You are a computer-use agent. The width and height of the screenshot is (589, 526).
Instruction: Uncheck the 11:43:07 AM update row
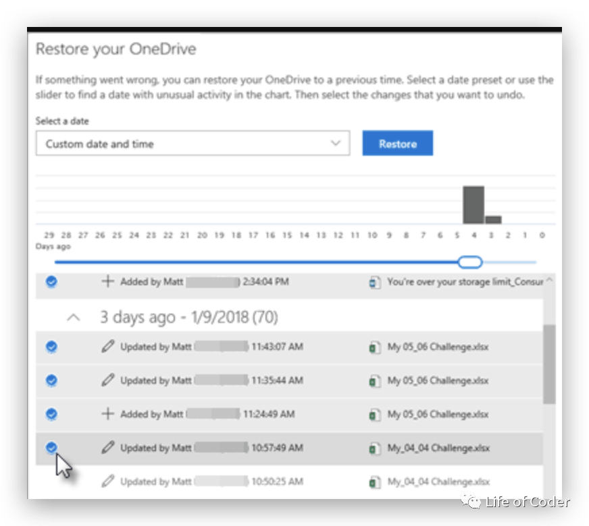tap(51, 347)
